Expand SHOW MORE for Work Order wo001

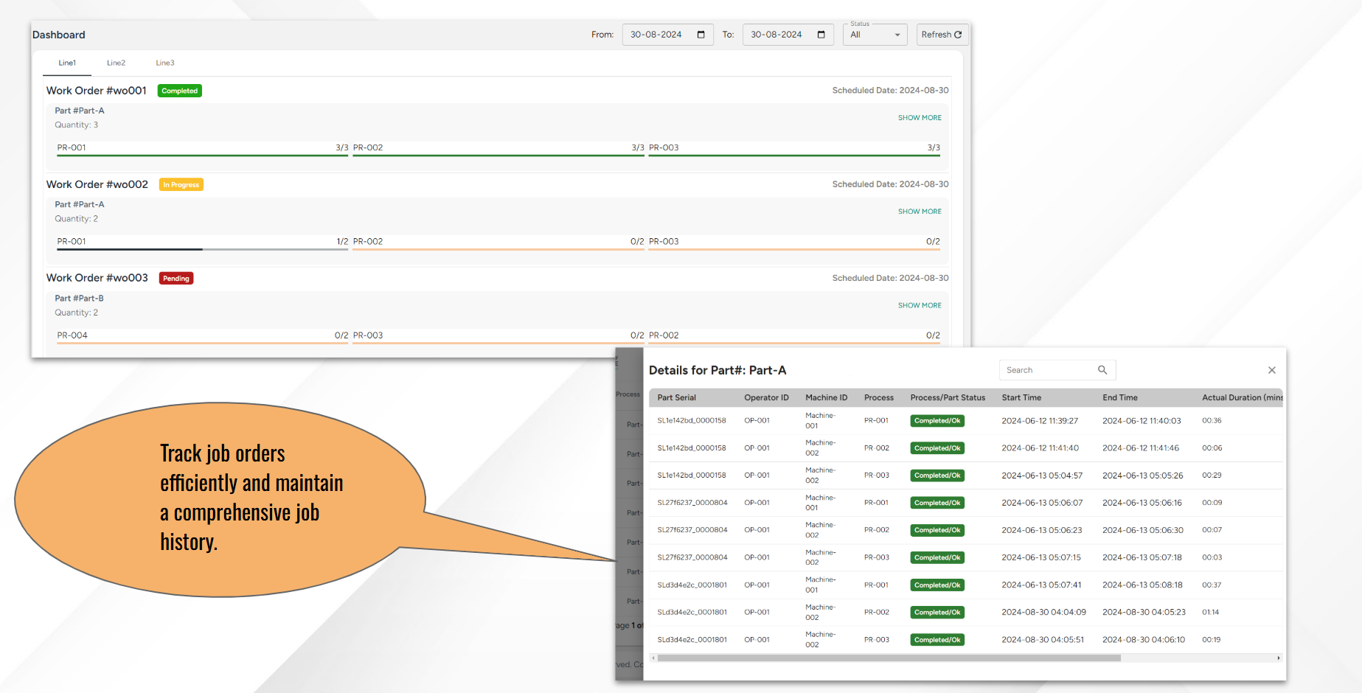pyautogui.click(x=920, y=118)
